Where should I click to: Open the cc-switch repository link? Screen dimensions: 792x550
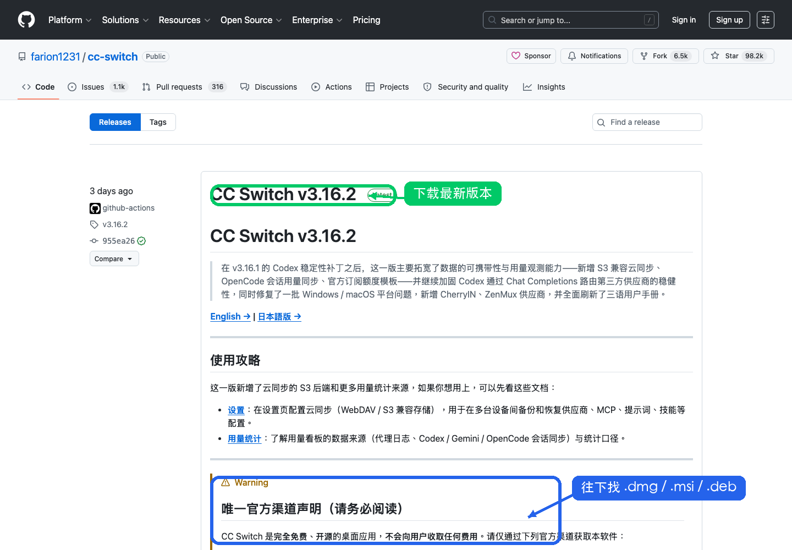tap(113, 57)
